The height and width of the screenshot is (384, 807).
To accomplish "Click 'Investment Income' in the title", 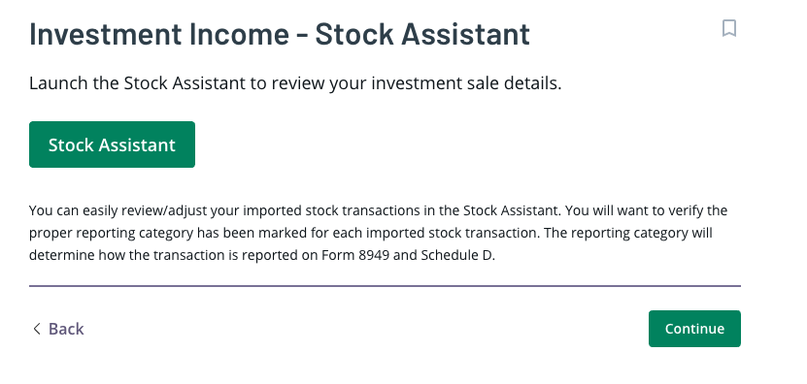I will 159,34.
